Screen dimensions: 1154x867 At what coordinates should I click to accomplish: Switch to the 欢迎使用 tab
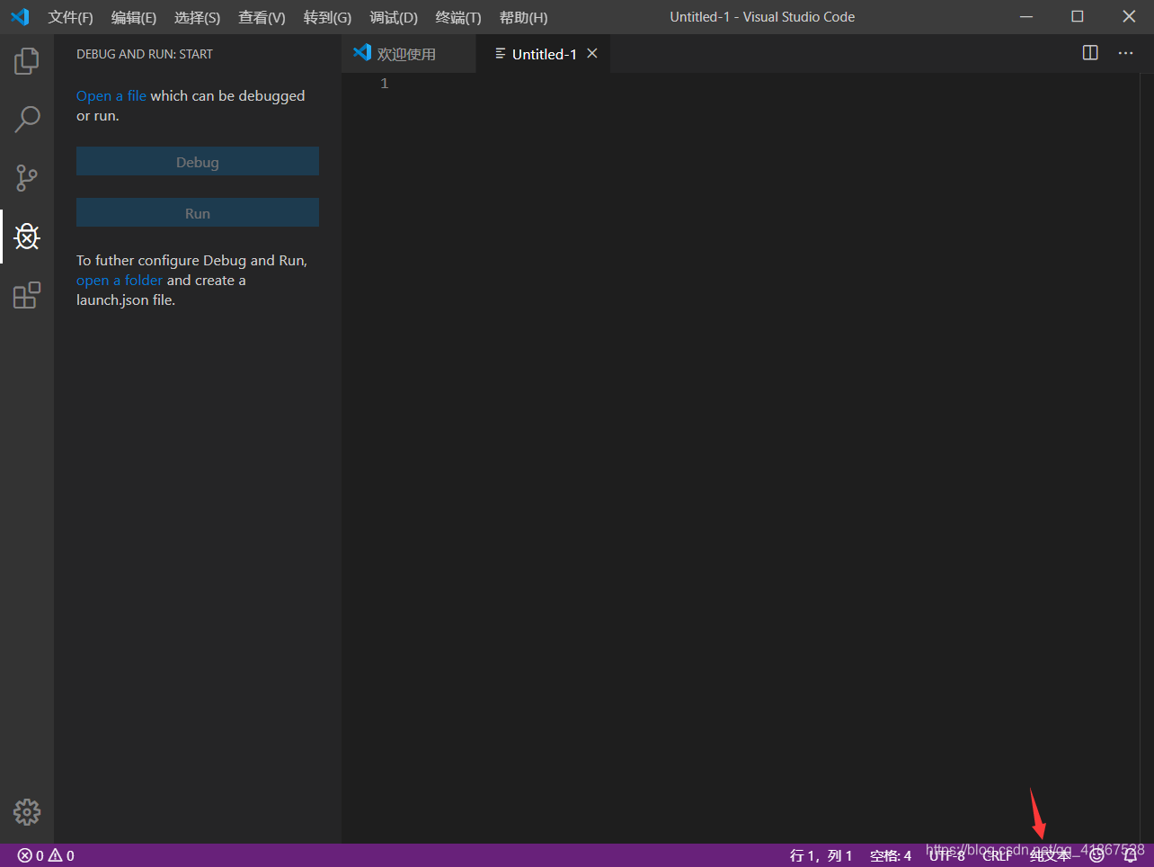(408, 54)
